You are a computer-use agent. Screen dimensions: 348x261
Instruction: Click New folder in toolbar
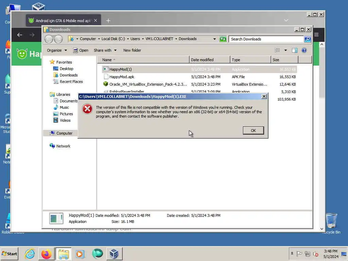pyautogui.click(x=132, y=50)
